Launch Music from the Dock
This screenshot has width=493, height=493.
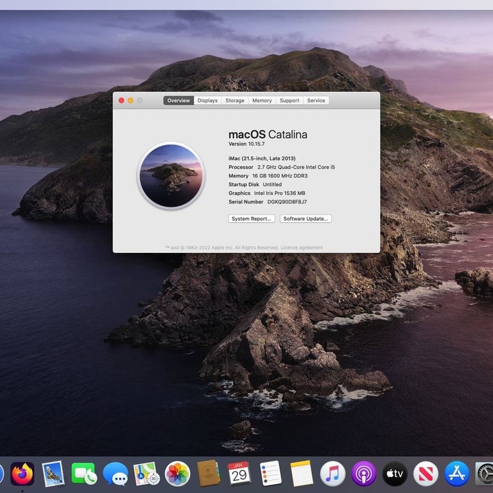[333, 474]
